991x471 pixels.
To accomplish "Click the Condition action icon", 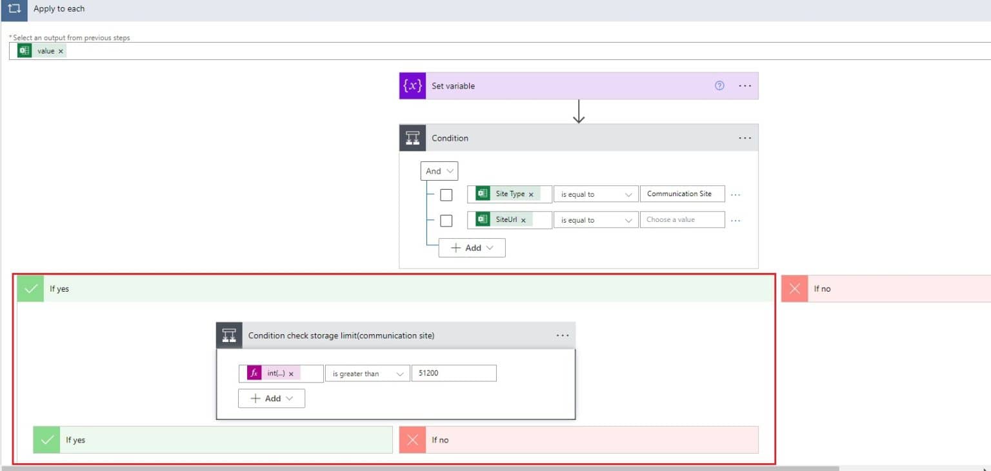I will click(412, 138).
